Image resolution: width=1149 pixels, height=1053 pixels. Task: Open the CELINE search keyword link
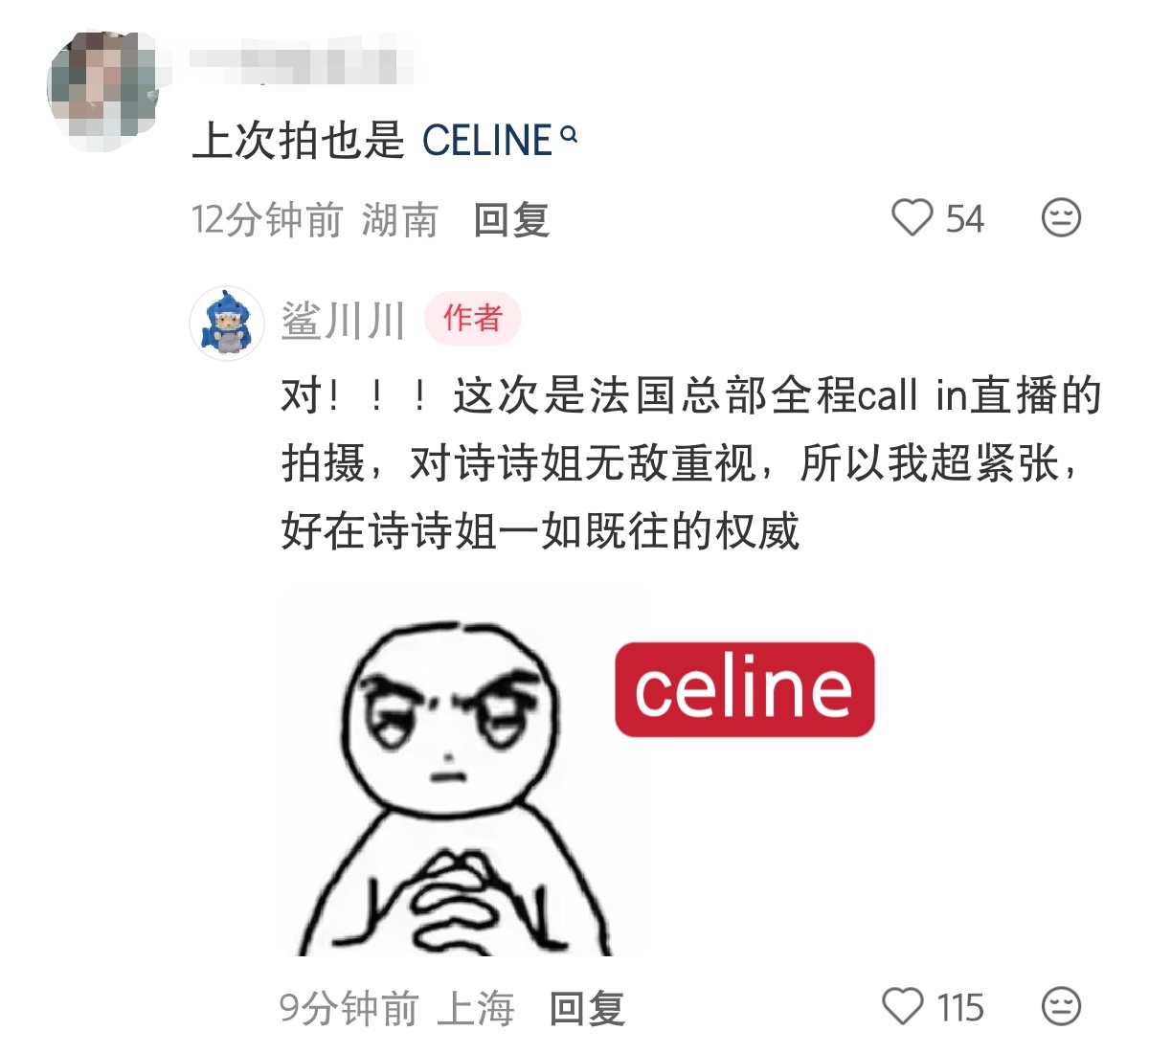(487, 141)
